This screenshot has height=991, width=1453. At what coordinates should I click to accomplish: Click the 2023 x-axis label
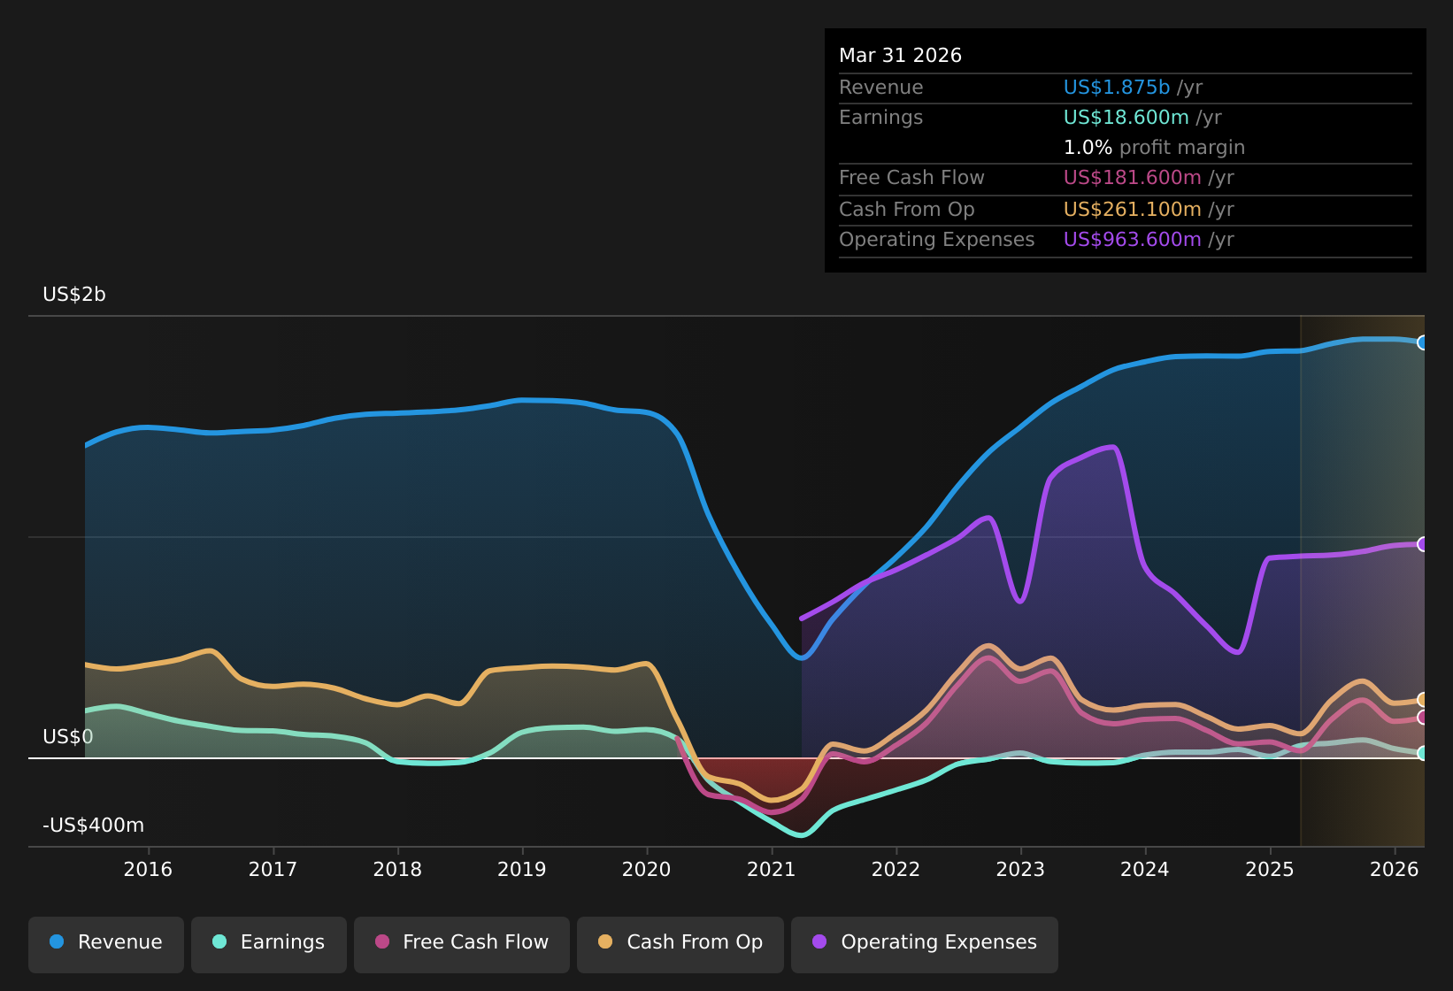point(1021,870)
